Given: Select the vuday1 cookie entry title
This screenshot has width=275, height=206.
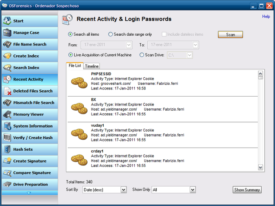Looking at the screenshot, I should (97, 126).
